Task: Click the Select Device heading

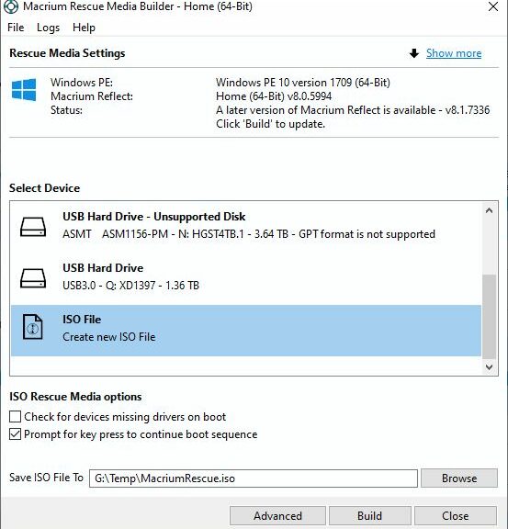Action: pyautogui.click(x=45, y=188)
